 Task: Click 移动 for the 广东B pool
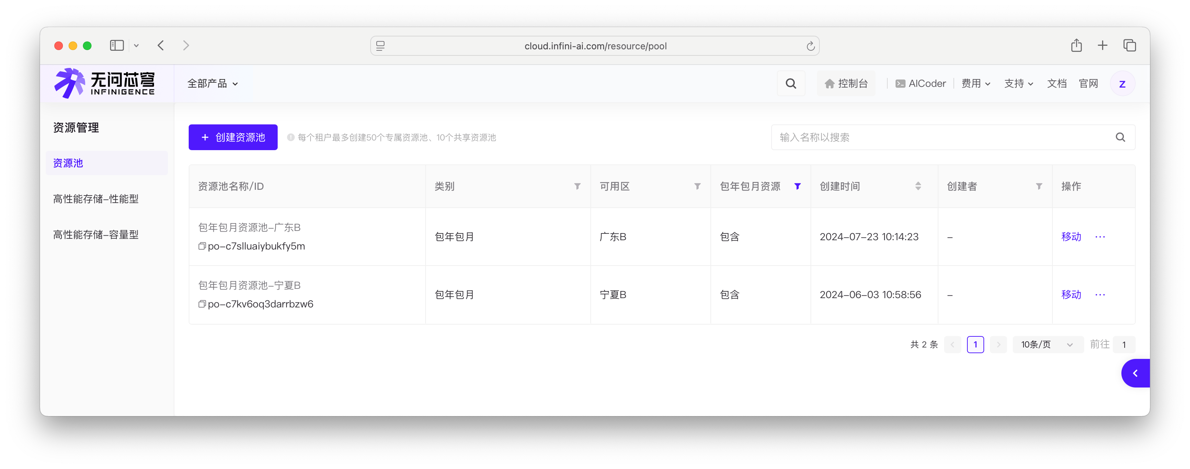coord(1071,237)
